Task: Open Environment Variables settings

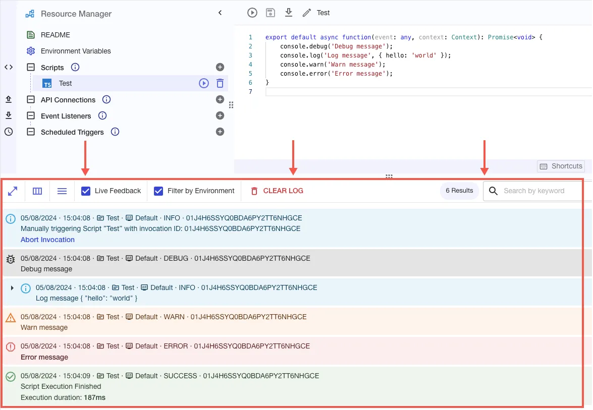Action: (x=76, y=51)
